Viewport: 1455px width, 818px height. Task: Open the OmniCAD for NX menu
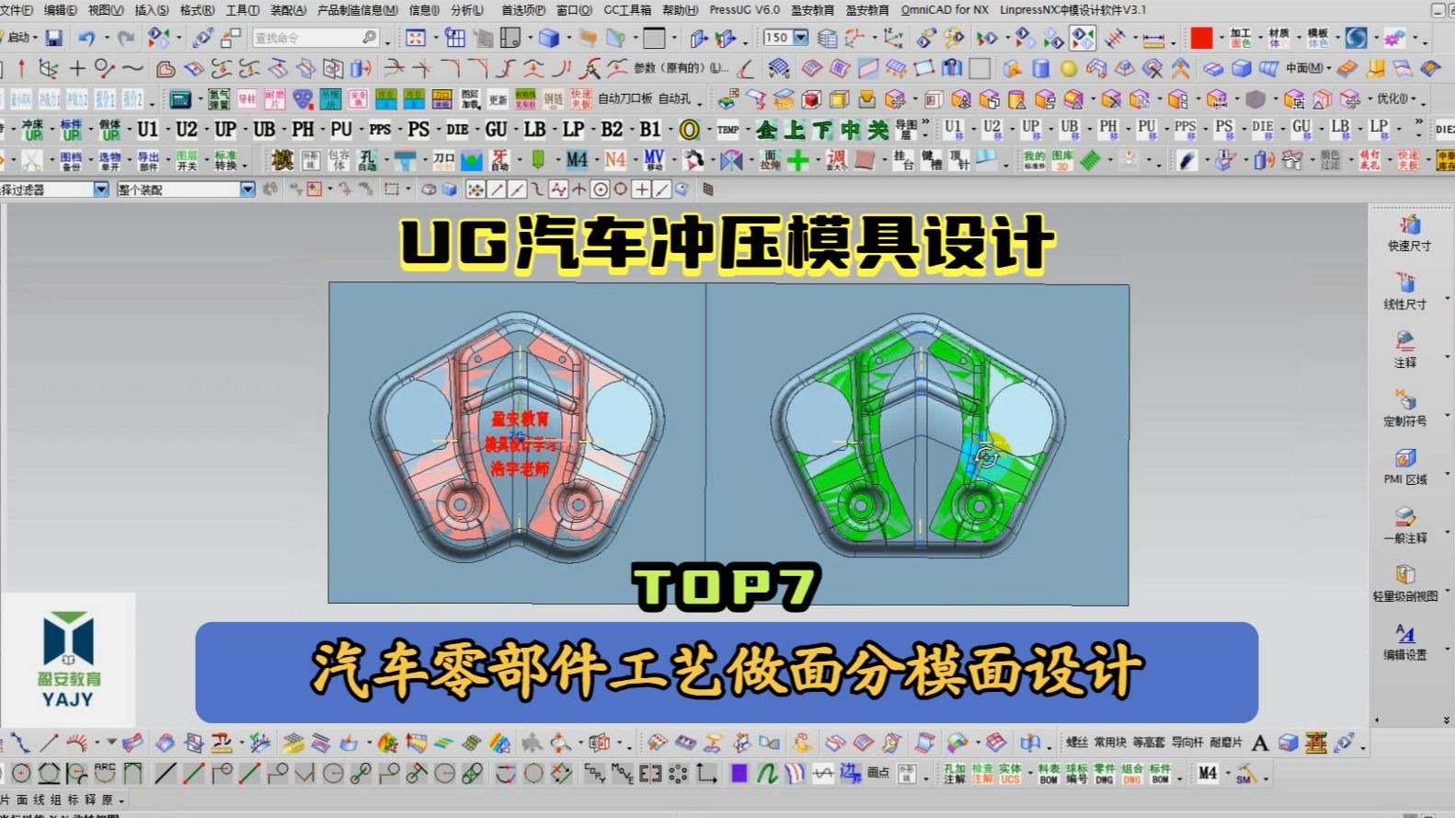click(945, 9)
